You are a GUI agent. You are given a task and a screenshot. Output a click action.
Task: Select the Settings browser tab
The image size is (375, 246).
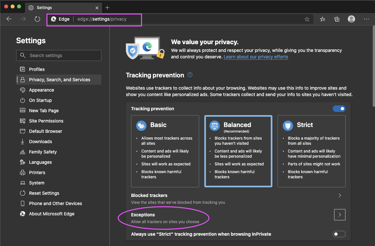(63, 8)
